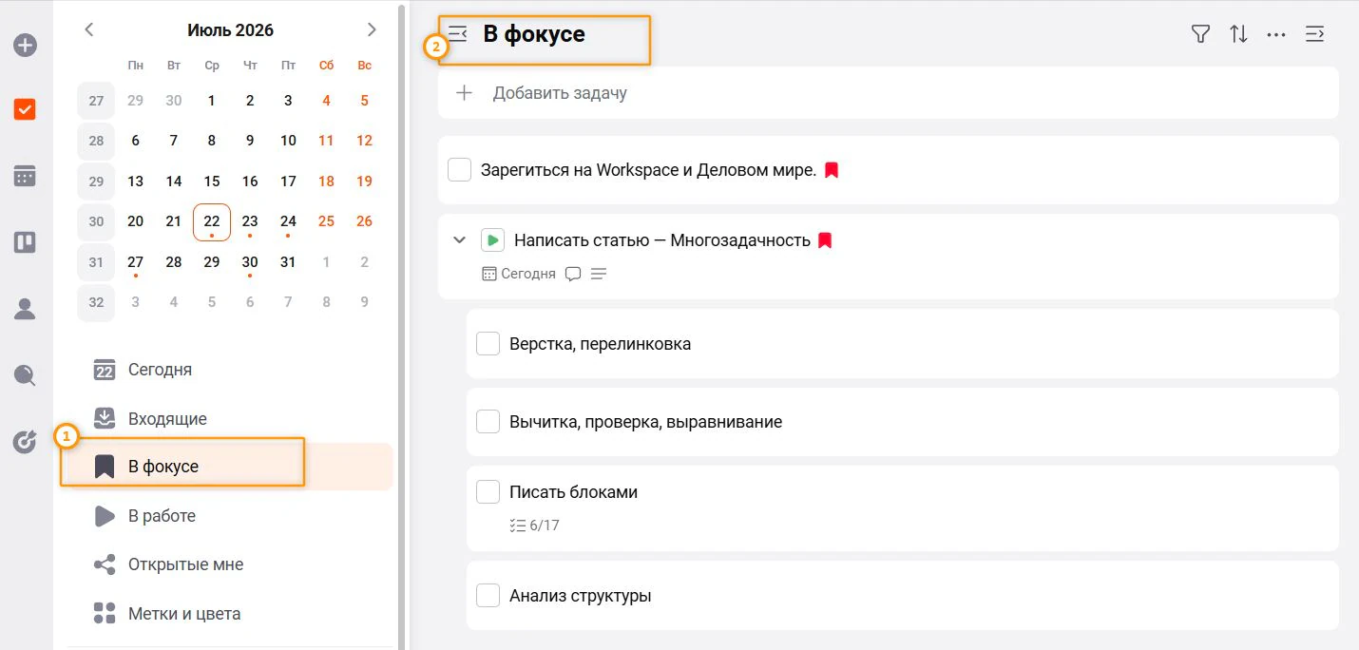Click the Июль 2026 month title
The image size is (1359, 650).
coord(231,30)
